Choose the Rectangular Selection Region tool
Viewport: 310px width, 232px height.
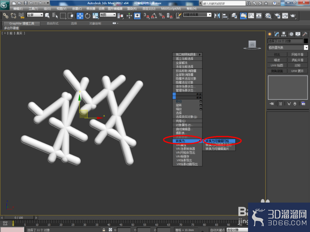coord(63,15)
